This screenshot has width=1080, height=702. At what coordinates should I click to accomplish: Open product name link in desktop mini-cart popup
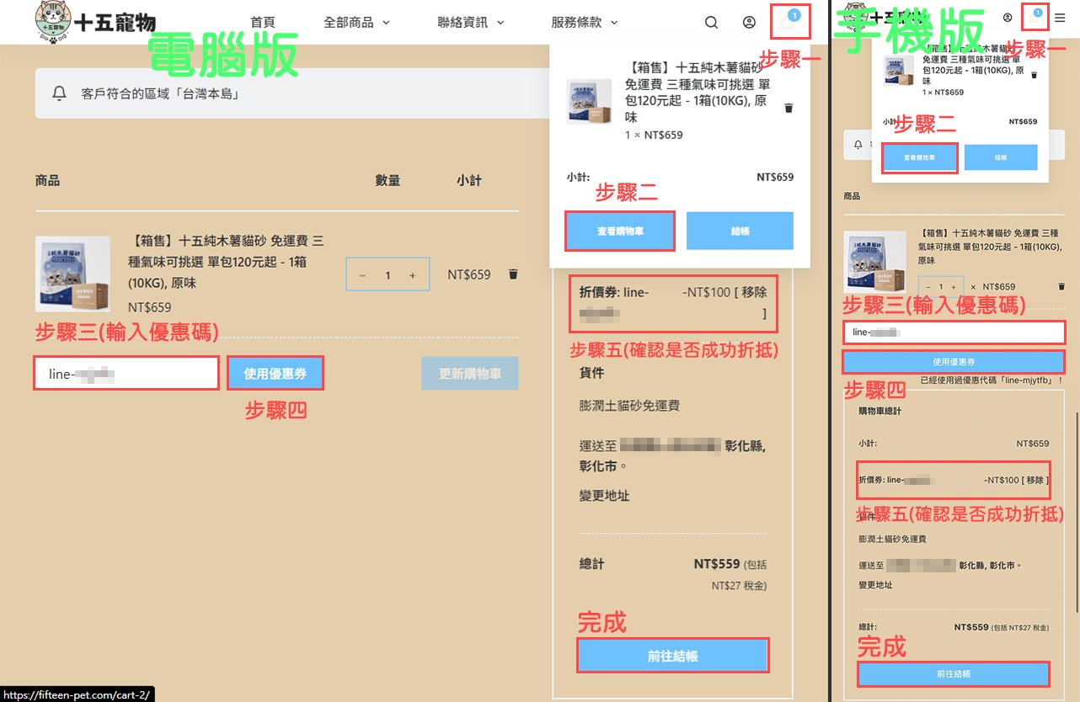click(698, 92)
